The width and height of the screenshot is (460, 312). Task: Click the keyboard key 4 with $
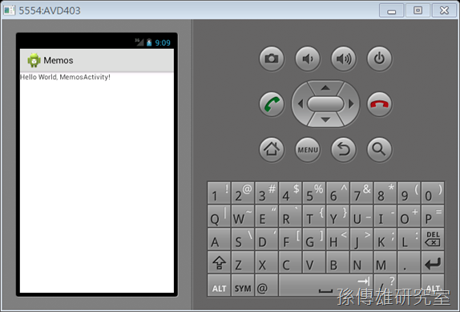290,192
